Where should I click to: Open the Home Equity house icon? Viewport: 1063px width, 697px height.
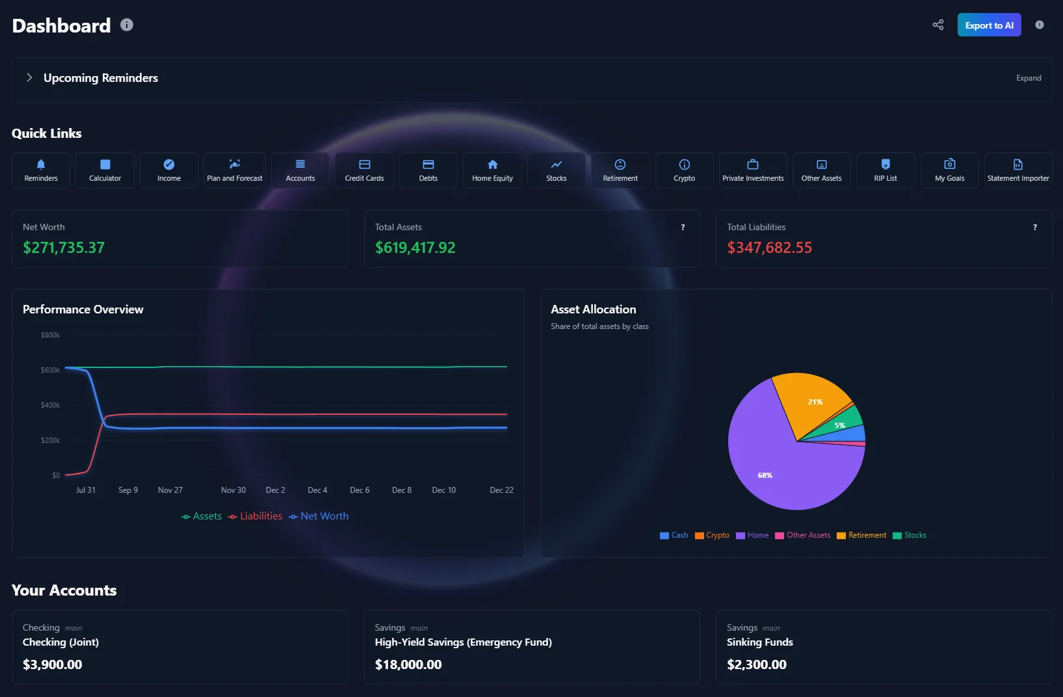coord(492,170)
